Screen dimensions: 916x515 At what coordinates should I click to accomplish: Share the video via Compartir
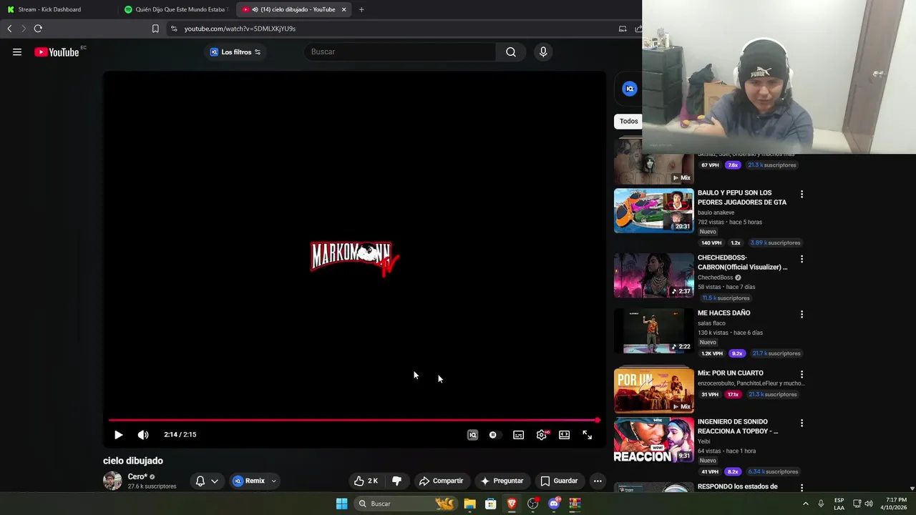tap(442, 481)
